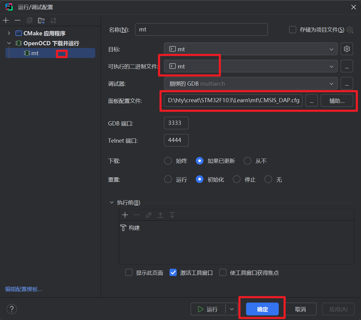Viewport: 361px width, 320px height.
Task: Click the gear beside Store as project file
Action: click(x=350, y=30)
